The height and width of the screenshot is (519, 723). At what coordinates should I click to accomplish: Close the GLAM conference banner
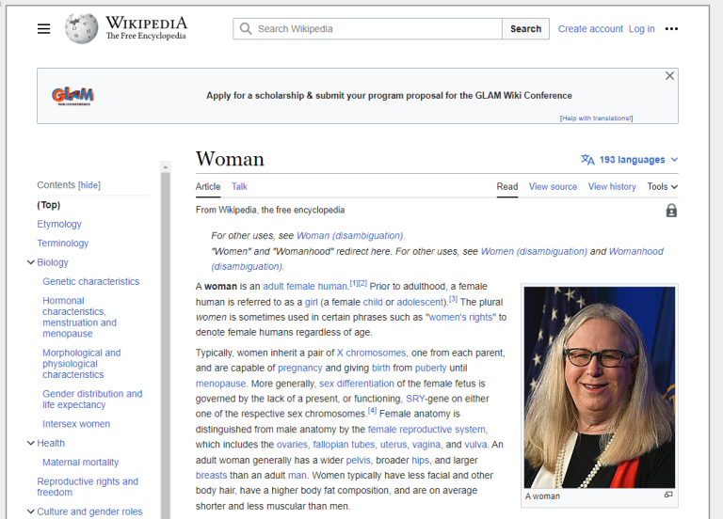pos(669,76)
